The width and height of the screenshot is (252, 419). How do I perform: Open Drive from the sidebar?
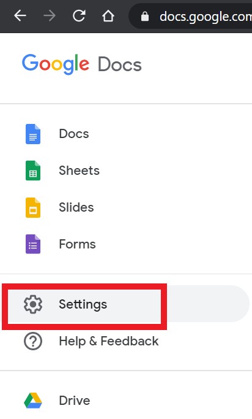pyautogui.click(x=75, y=401)
